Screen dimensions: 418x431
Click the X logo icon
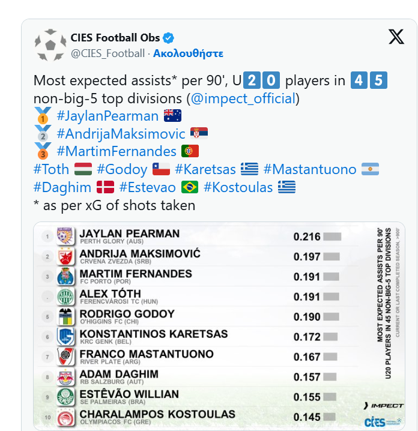click(x=396, y=37)
